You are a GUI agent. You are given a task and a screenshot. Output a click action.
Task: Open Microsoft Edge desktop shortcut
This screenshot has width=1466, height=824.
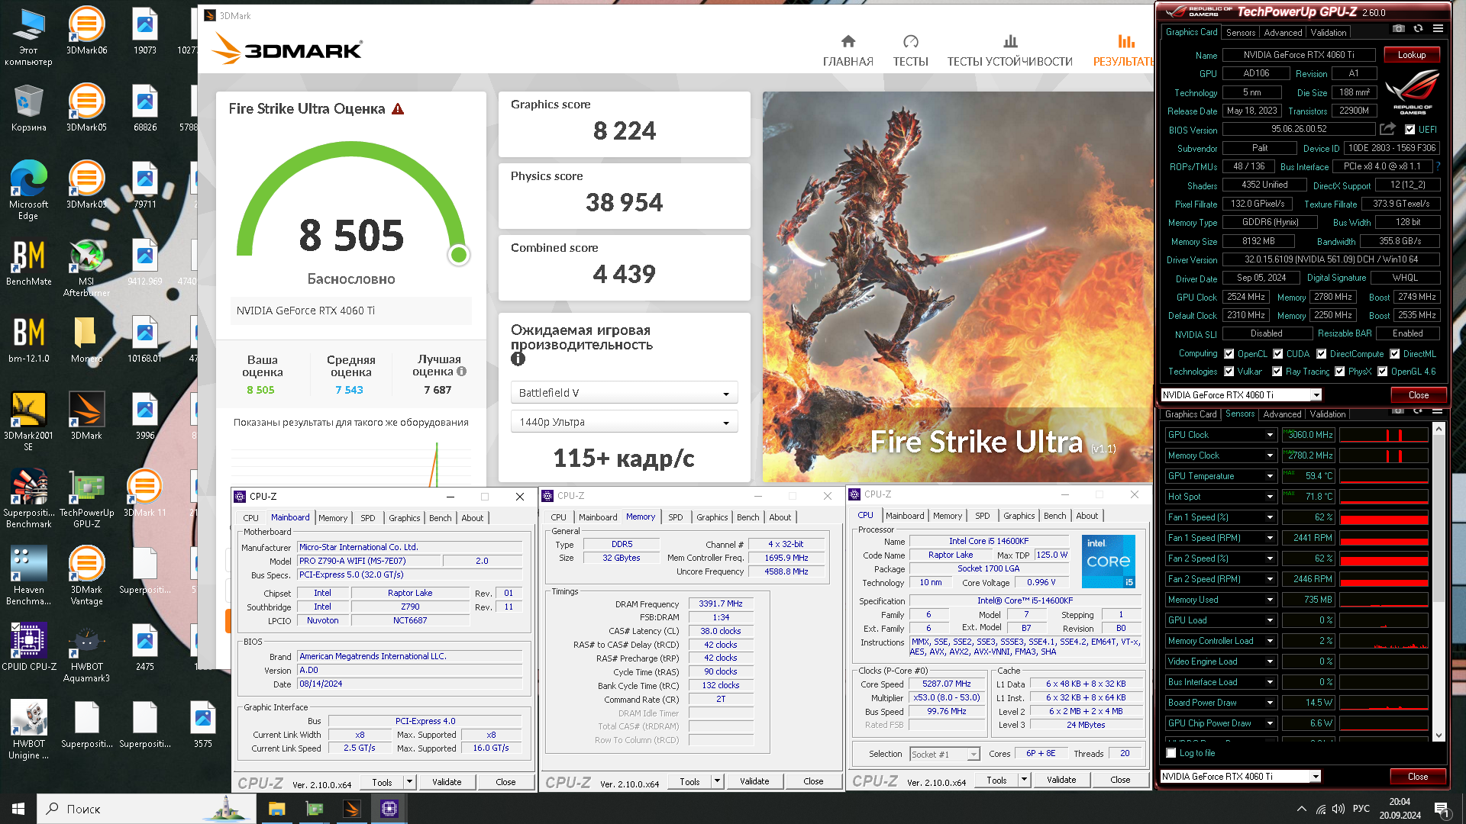[28, 190]
